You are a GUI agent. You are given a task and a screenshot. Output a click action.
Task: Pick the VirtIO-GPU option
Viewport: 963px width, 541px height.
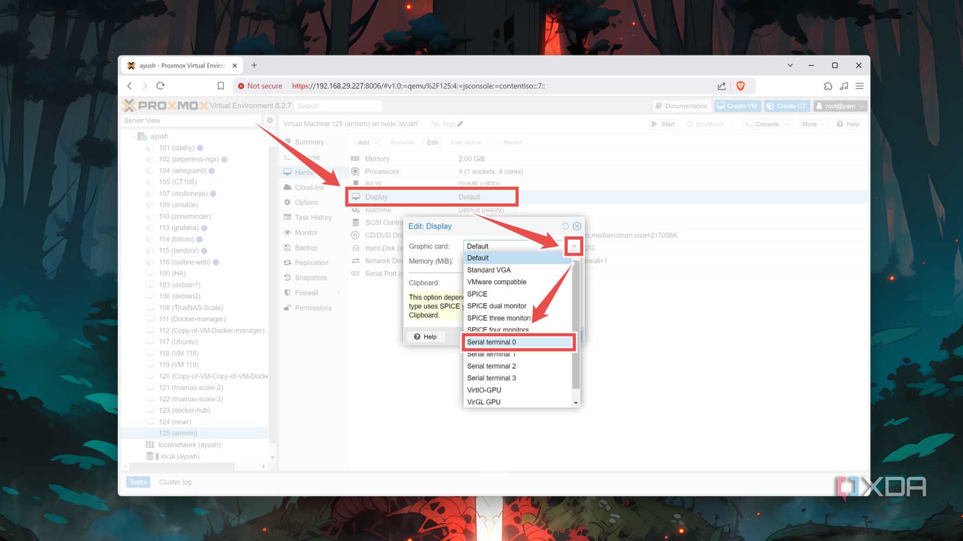click(517, 390)
